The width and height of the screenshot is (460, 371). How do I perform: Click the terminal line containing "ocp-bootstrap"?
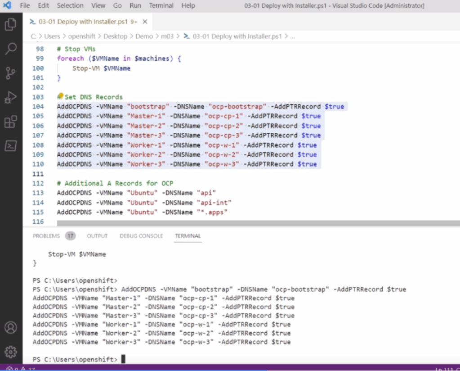pyautogui.click(x=219, y=290)
